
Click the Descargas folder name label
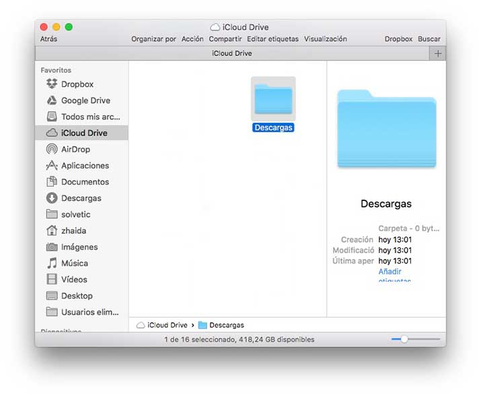(x=273, y=127)
